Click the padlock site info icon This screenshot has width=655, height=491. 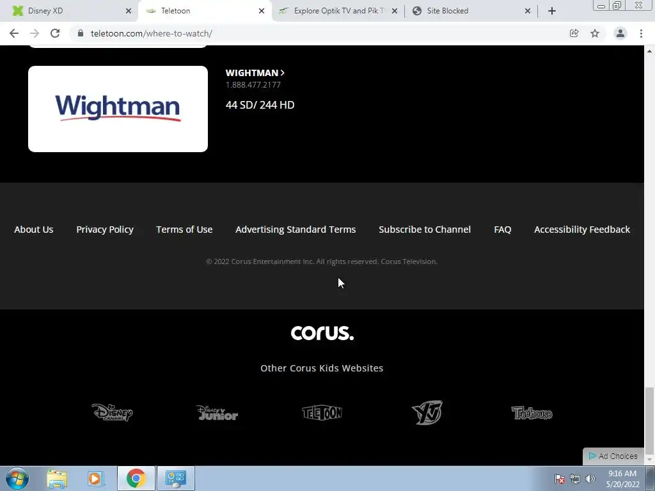coord(81,33)
